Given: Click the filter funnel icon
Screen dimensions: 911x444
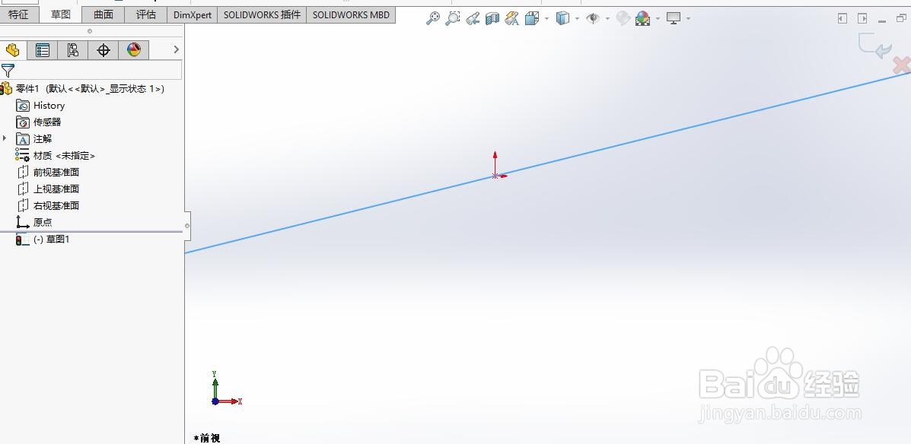Looking at the screenshot, I should (x=8, y=71).
